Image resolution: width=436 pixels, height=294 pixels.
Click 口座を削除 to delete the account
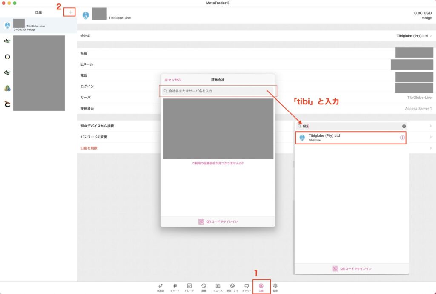[x=89, y=148]
